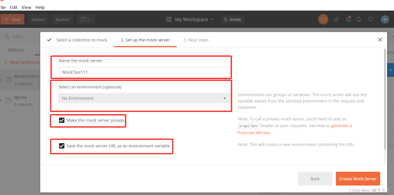Click Create Mock Server button
The image size is (394, 195).
tap(358, 179)
